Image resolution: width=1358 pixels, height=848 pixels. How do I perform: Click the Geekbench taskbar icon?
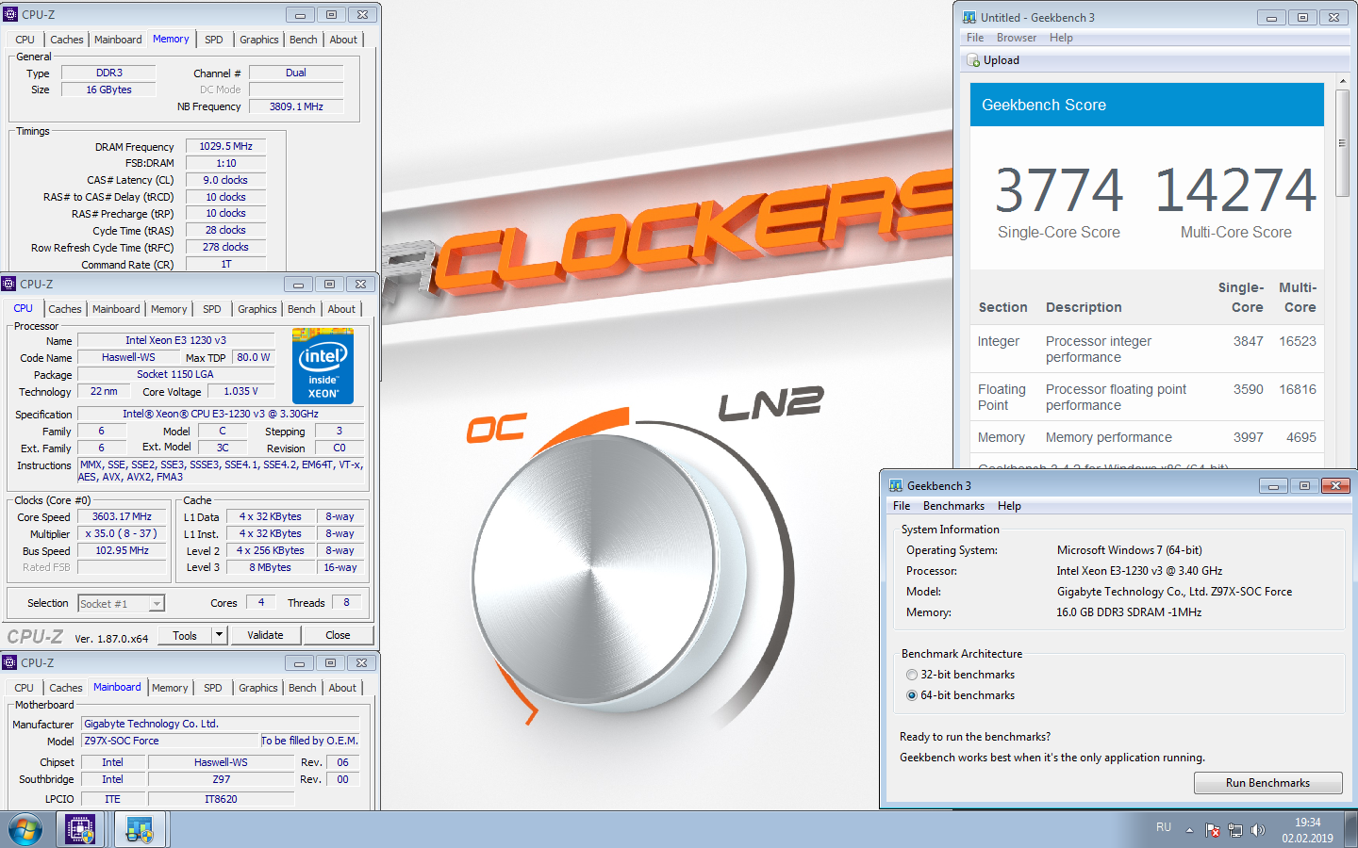(140, 830)
